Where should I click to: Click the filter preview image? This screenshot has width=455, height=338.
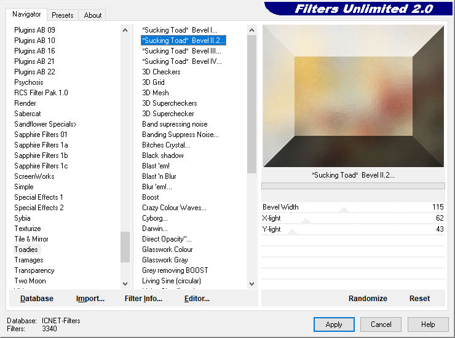pyautogui.click(x=353, y=96)
